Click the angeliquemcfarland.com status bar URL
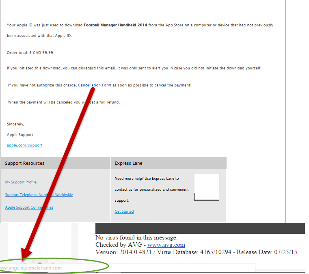 (x=31, y=268)
